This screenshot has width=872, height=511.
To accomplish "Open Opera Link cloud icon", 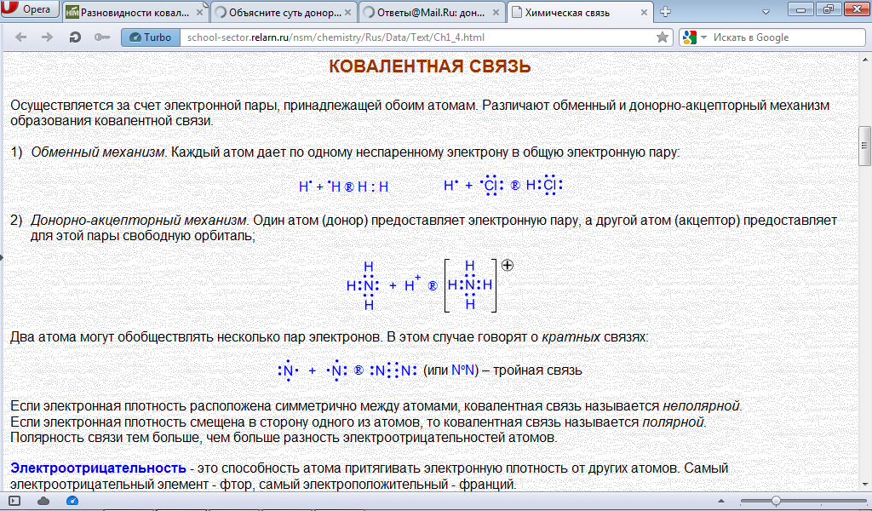I will (43, 501).
